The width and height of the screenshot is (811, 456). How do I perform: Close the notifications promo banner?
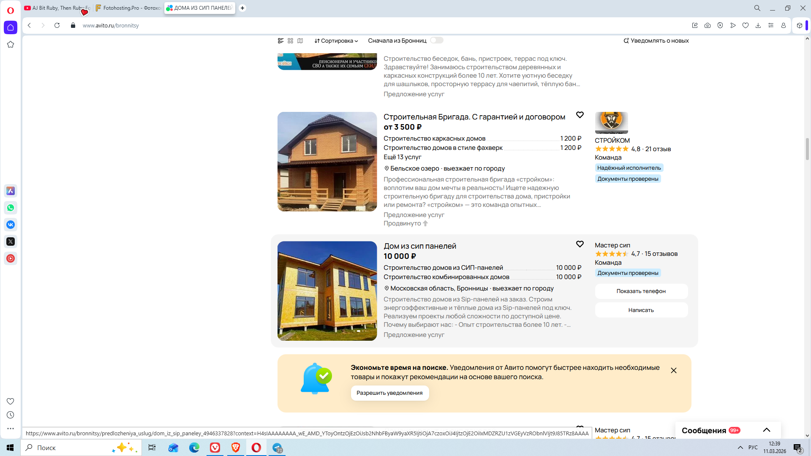pyautogui.click(x=674, y=371)
